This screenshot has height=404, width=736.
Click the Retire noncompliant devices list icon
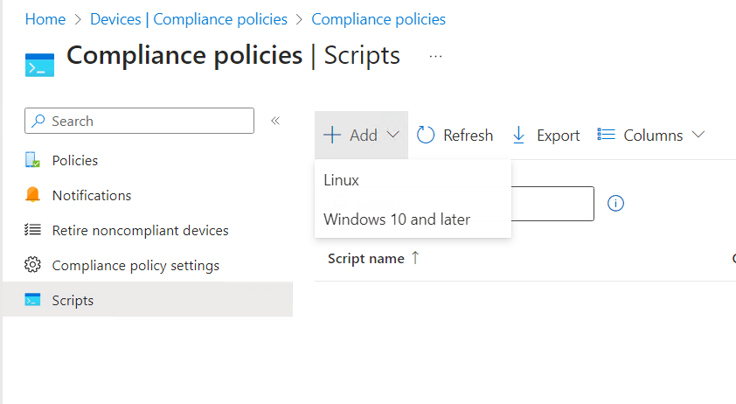click(x=32, y=230)
